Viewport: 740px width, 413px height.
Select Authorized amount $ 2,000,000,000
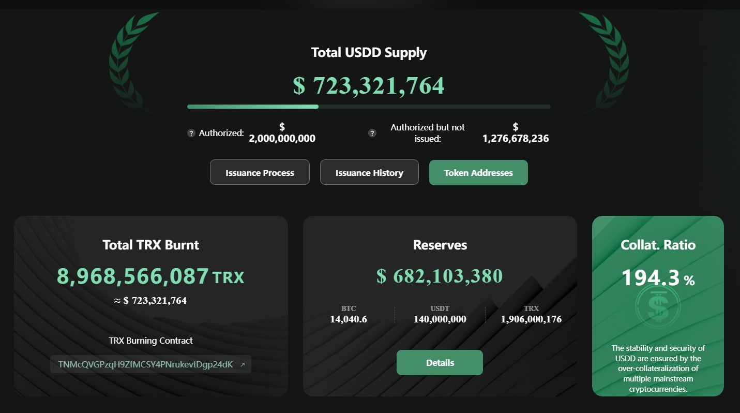(x=282, y=133)
